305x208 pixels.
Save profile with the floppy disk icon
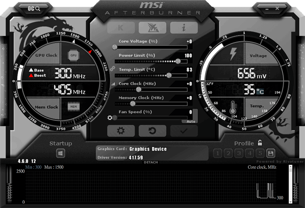[271, 154]
